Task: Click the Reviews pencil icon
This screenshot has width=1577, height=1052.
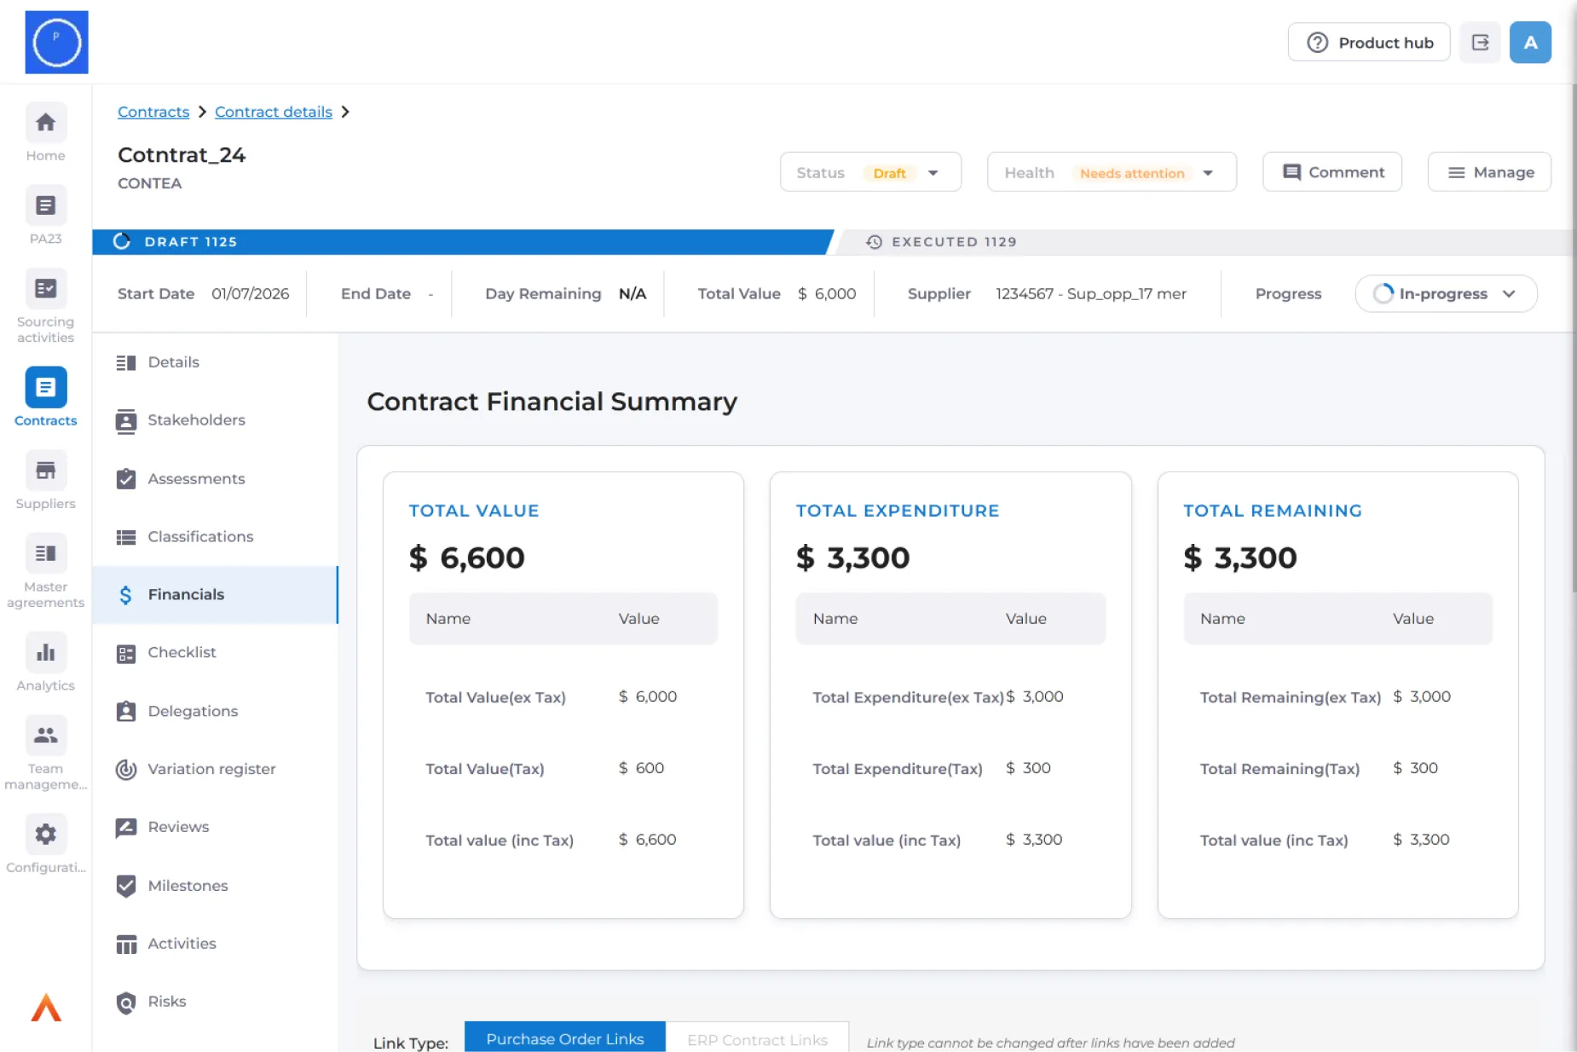Action: pos(126,827)
